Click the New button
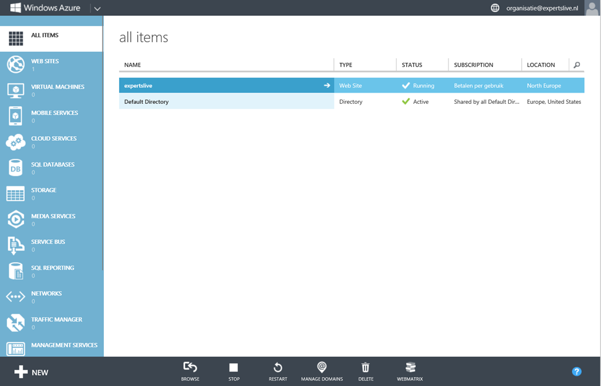Viewport: 601px width, 386px height. pos(32,372)
